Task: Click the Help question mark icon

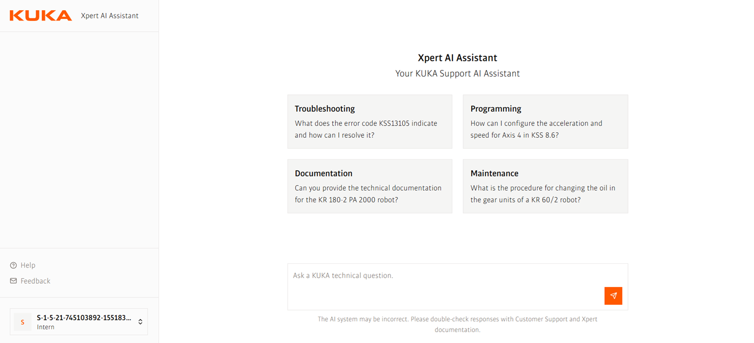Action: [x=13, y=265]
